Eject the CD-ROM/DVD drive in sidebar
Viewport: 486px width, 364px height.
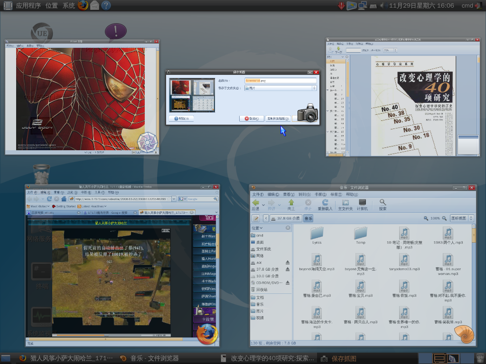288,282
